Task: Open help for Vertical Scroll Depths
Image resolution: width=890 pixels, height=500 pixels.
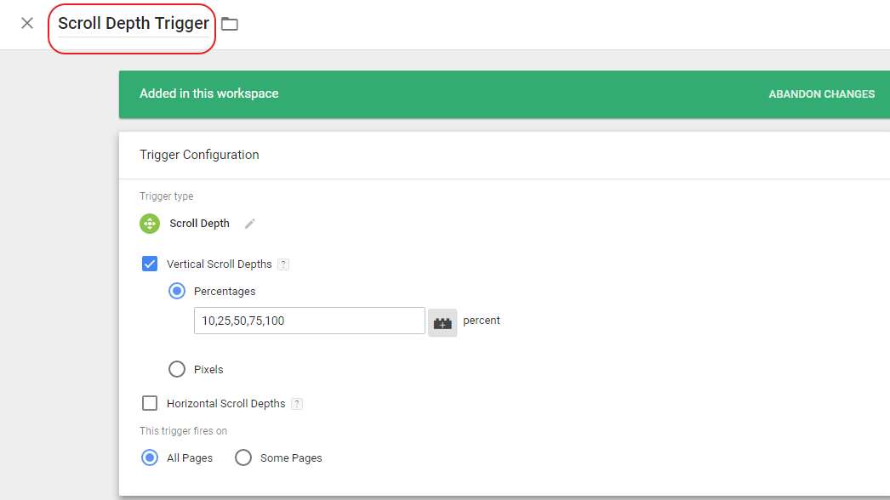Action: (283, 264)
